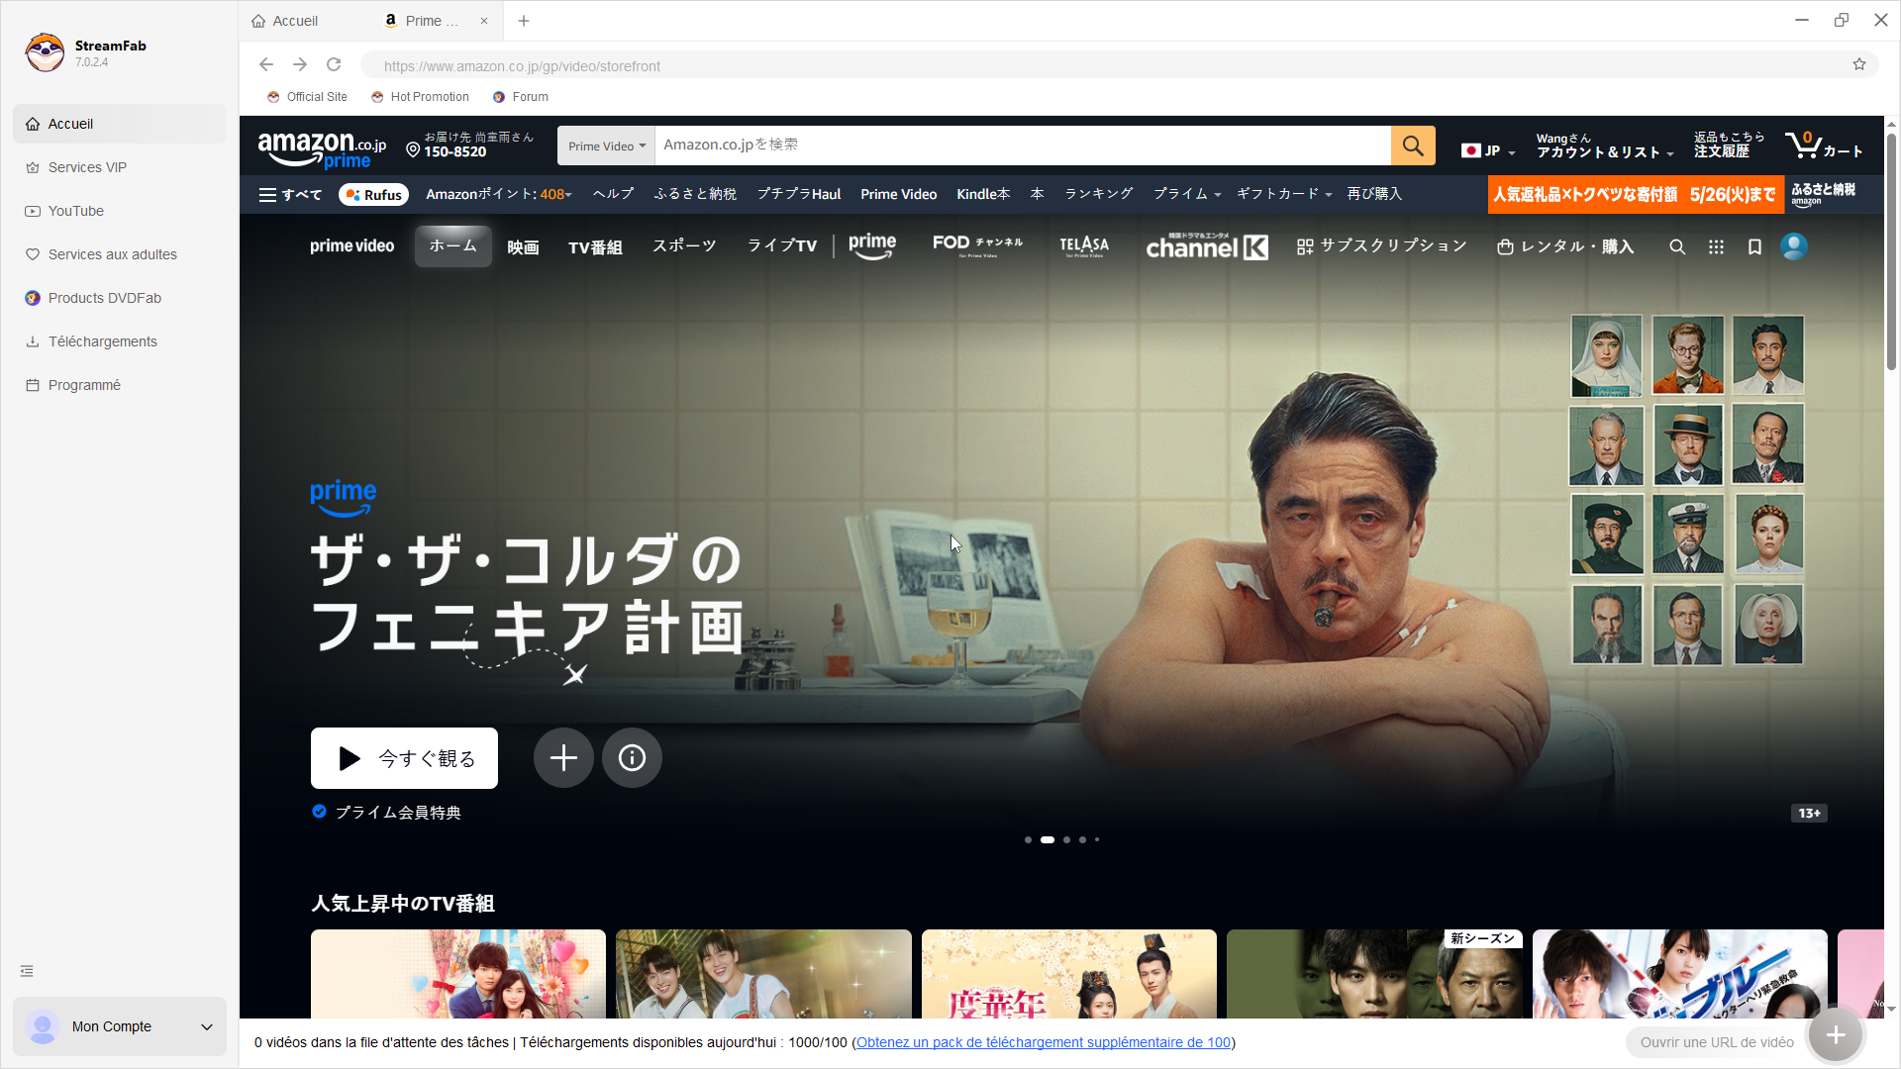Open a new tab with plus icon
The height and width of the screenshot is (1069, 1901).
(524, 21)
